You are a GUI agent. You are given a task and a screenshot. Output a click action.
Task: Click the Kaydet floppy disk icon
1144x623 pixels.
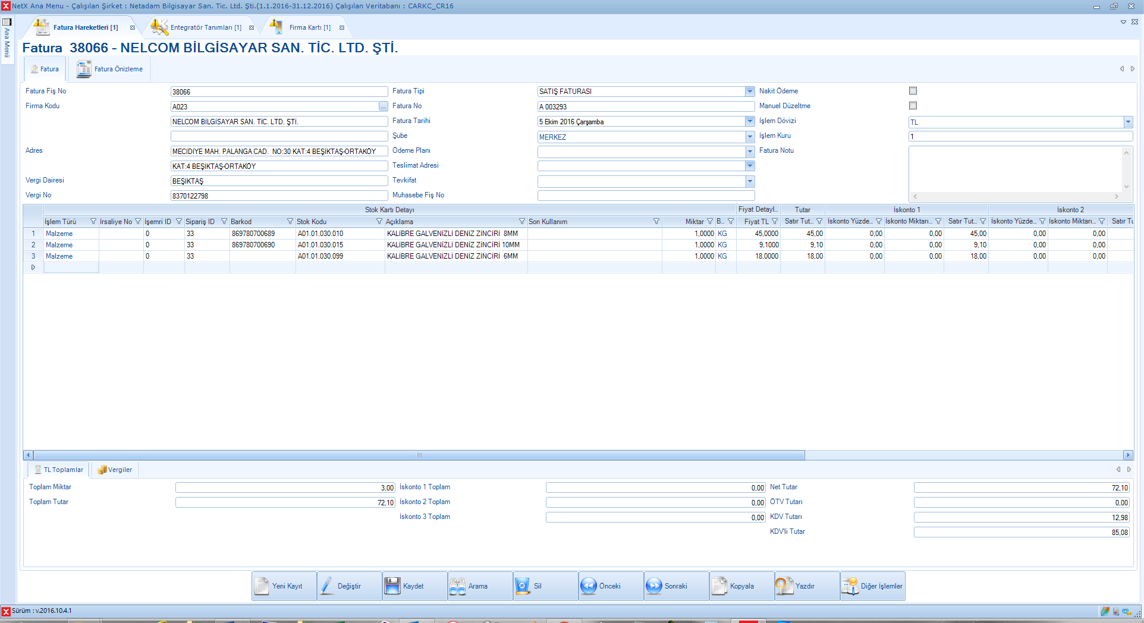point(392,586)
